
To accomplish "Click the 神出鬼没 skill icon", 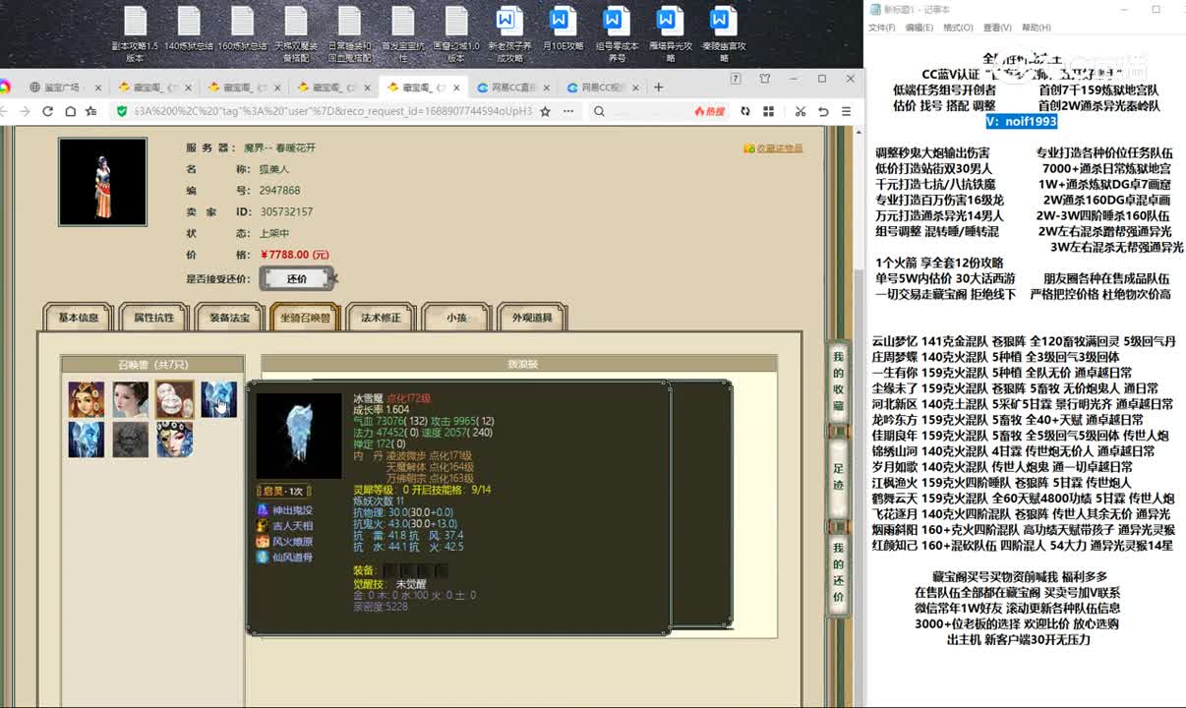I will tap(263, 510).
